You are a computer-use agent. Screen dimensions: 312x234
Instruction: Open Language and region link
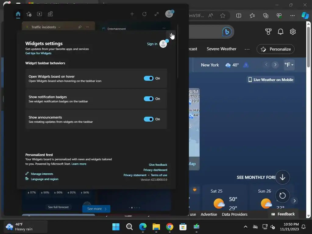pyautogui.click(x=44, y=179)
